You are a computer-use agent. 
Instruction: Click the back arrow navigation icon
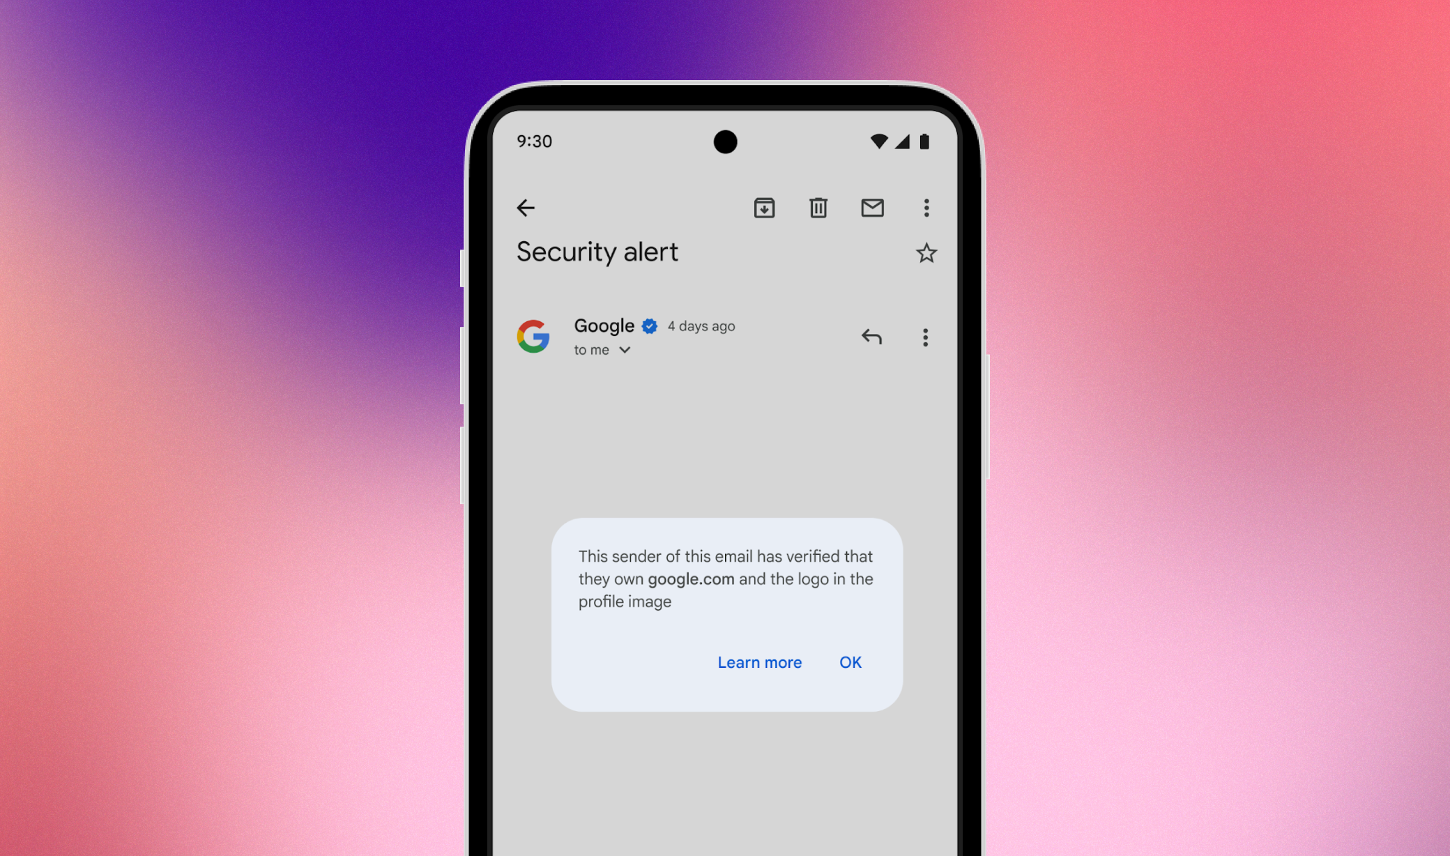pyautogui.click(x=526, y=207)
